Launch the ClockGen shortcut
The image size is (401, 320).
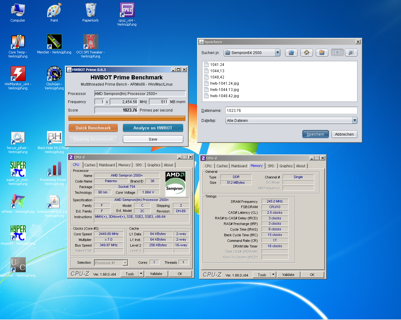click(x=54, y=78)
